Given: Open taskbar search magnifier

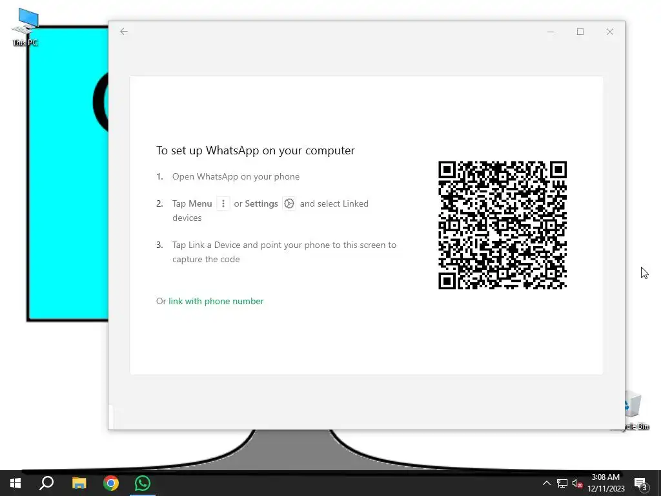Looking at the screenshot, I should (x=46, y=483).
